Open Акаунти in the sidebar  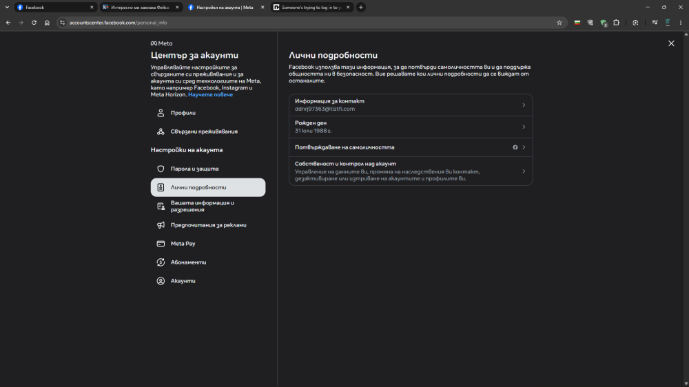coord(208,281)
